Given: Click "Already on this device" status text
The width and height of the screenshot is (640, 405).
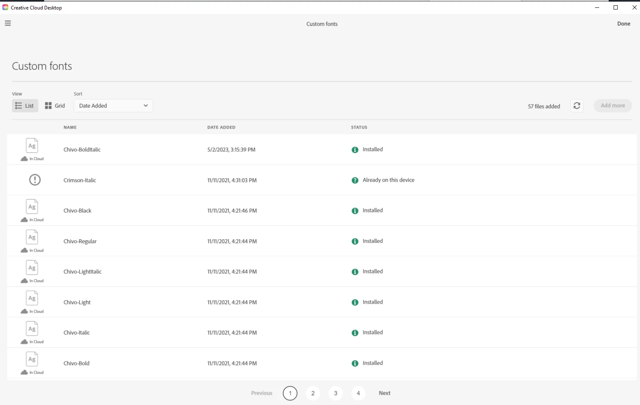Looking at the screenshot, I should (x=389, y=180).
